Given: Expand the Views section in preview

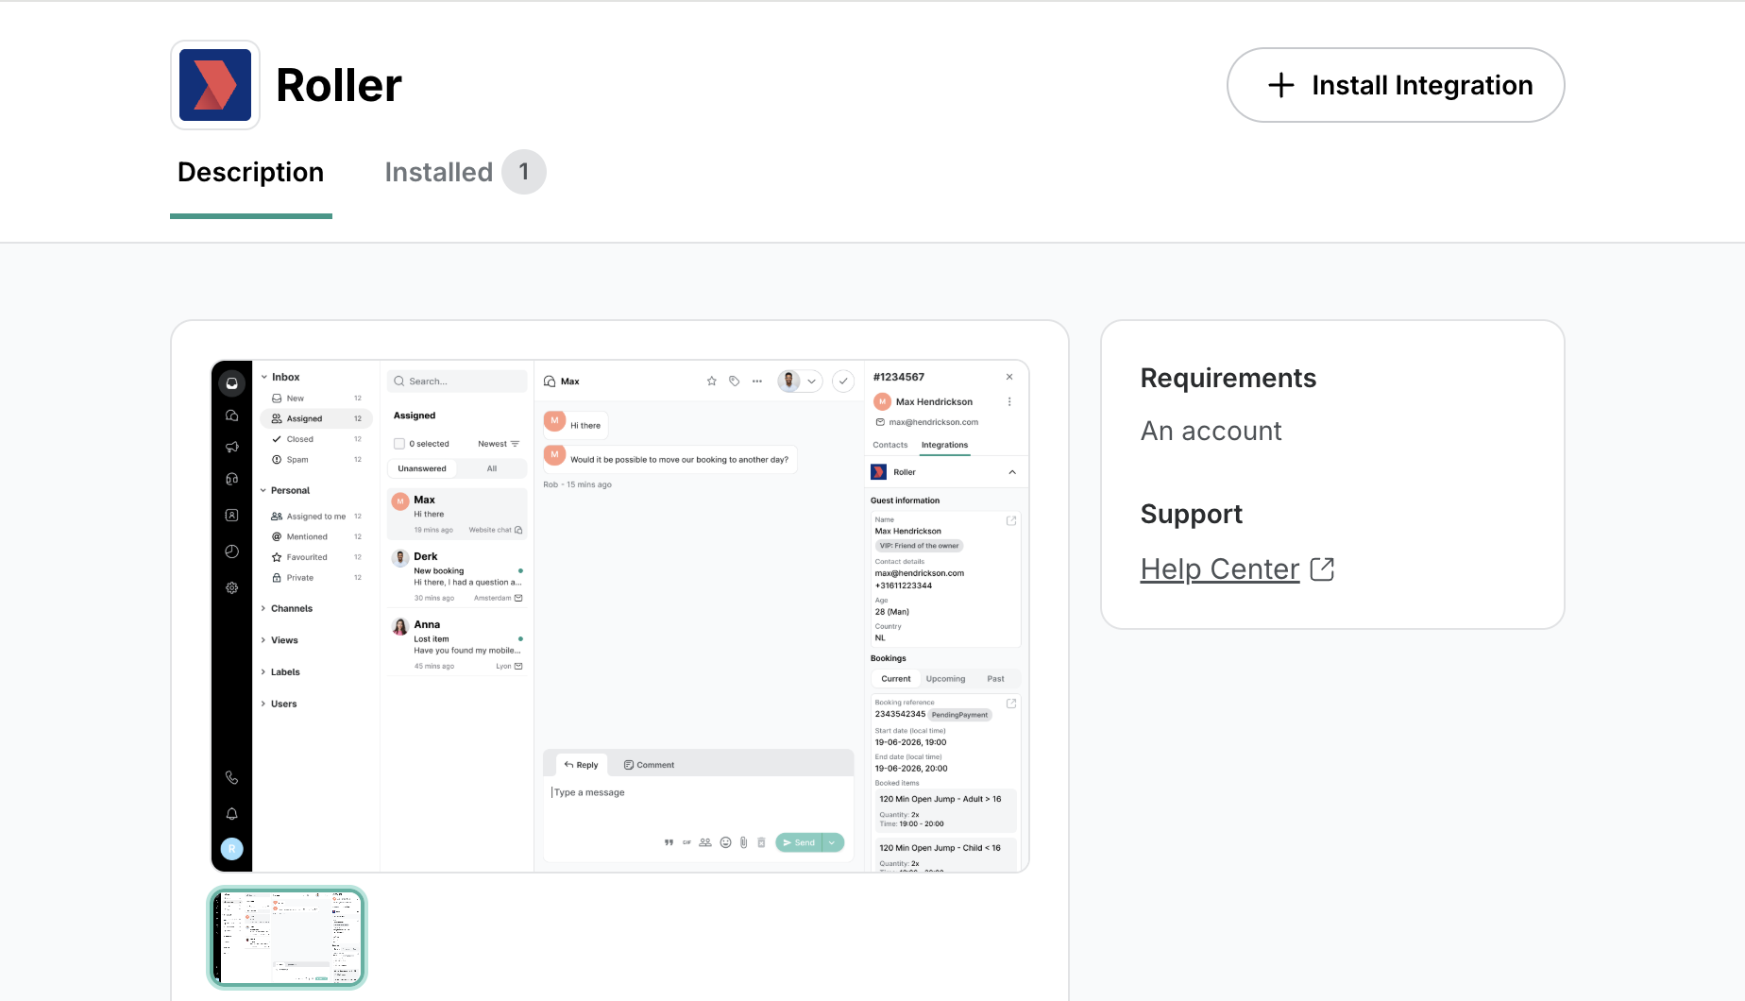Looking at the screenshot, I should click(x=263, y=640).
